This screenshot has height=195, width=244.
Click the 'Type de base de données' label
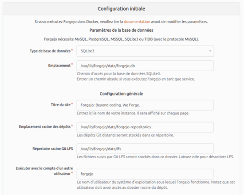click(x=50, y=51)
